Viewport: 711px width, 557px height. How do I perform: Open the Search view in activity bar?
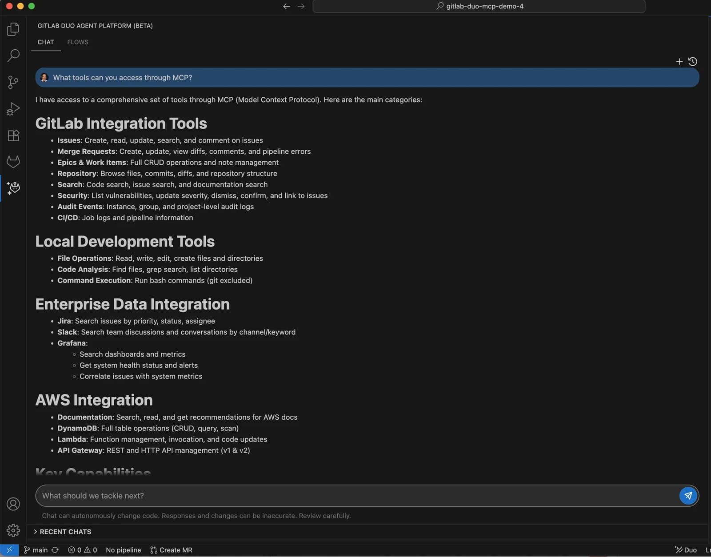coord(13,56)
